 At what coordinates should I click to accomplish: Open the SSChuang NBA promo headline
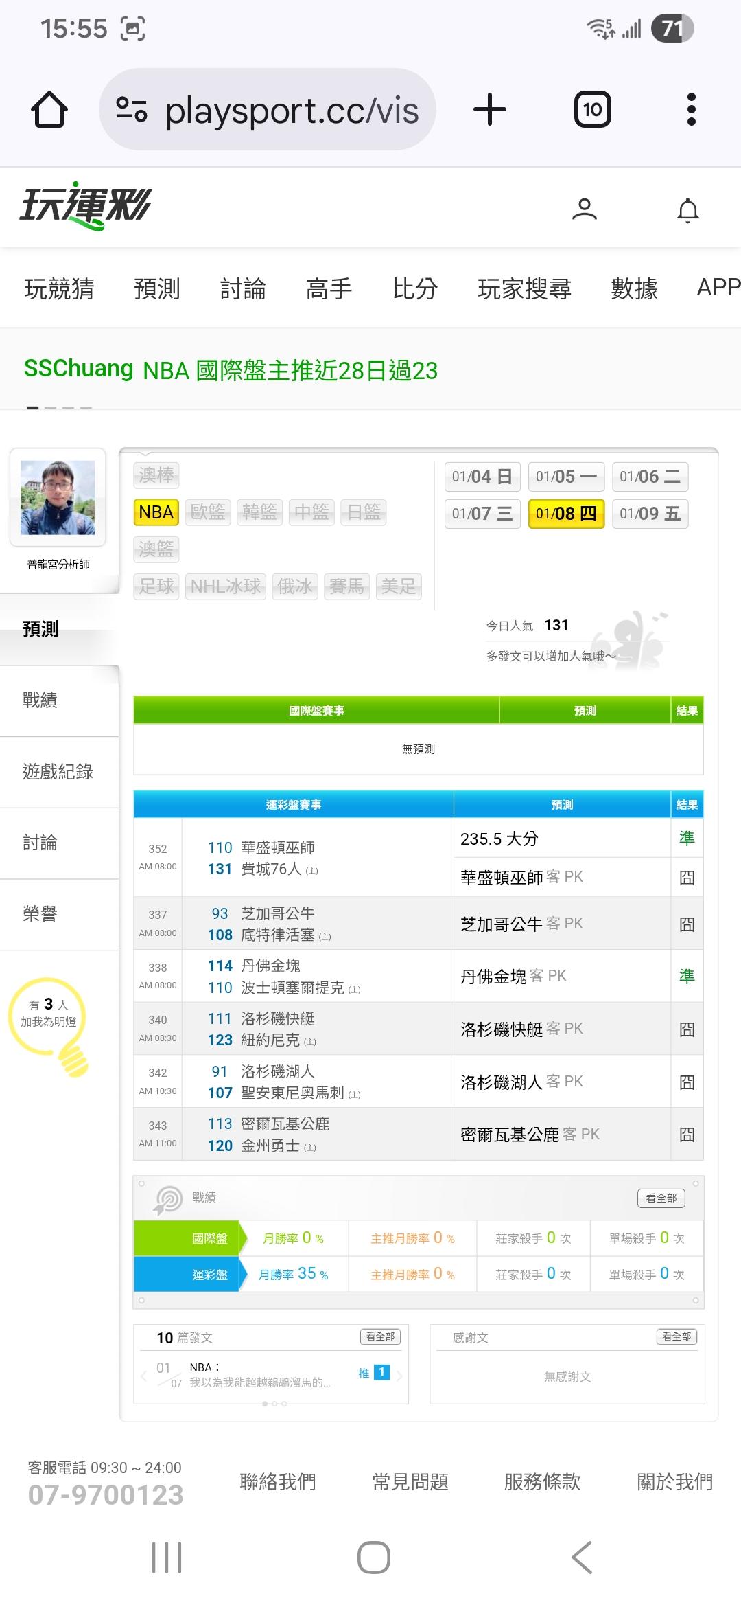click(x=231, y=370)
